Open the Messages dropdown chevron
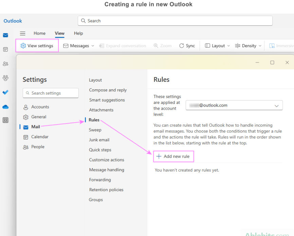Screen dimensions: 294x236 (x=93, y=46)
